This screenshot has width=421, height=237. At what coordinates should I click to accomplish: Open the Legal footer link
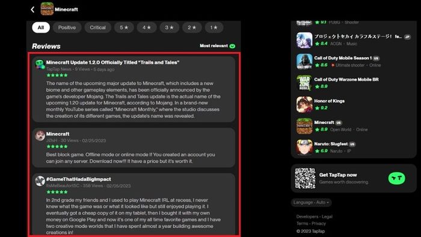(x=327, y=217)
